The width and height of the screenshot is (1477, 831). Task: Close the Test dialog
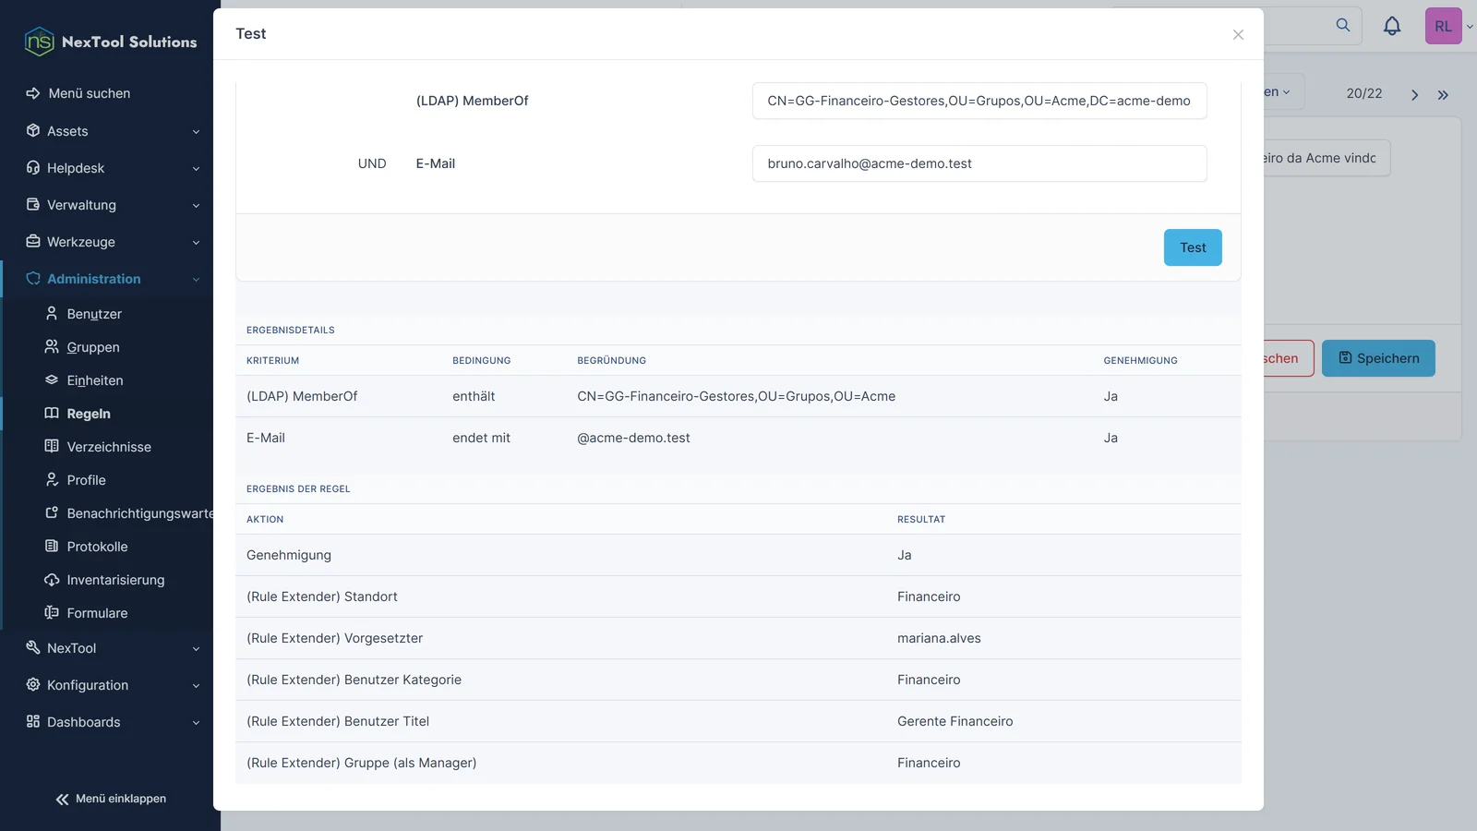[1238, 34]
